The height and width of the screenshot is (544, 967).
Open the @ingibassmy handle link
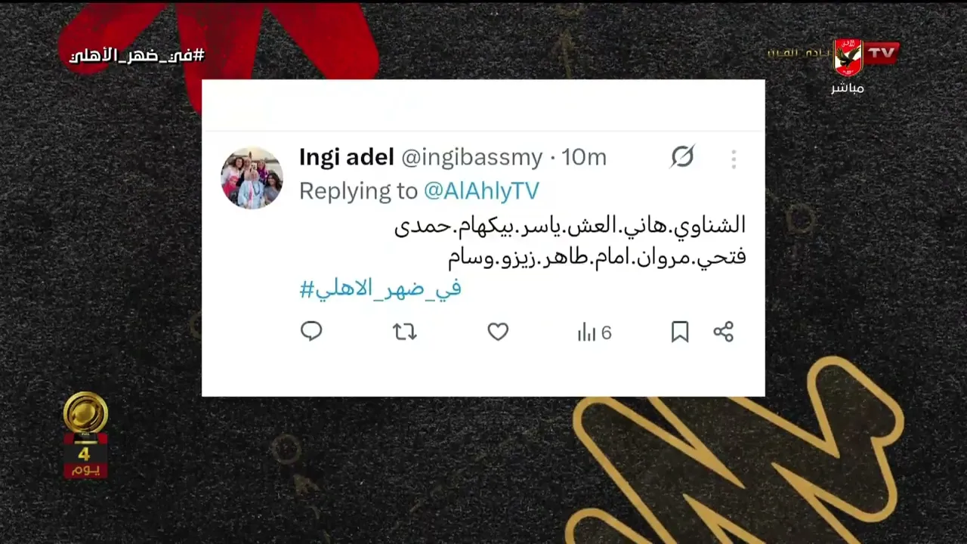[x=471, y=157]
